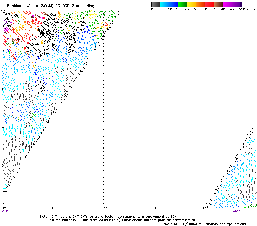
Task: Click the latitude label '6' on axis
Action: [3, 89]
